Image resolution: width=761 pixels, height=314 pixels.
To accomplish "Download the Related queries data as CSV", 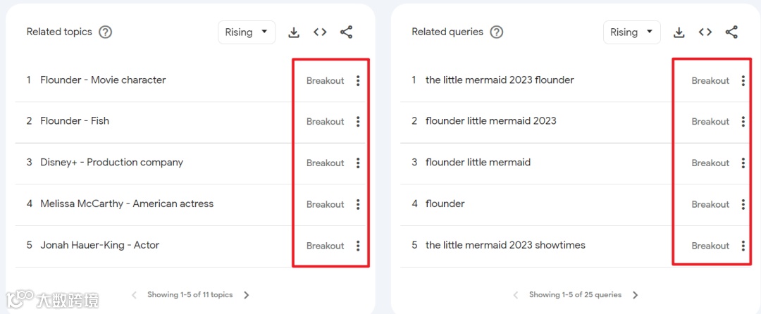I will [679, 32].
